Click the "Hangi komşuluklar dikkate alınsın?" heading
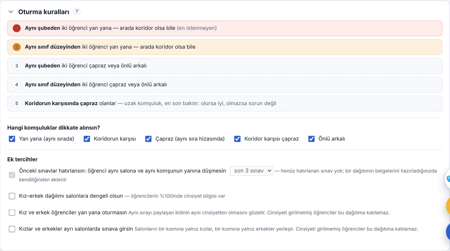 (53, 128)
